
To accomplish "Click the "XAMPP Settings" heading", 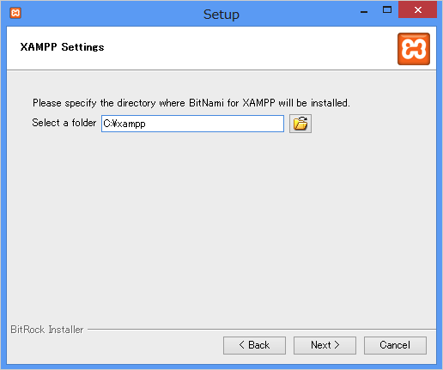I will click(62, 47).
